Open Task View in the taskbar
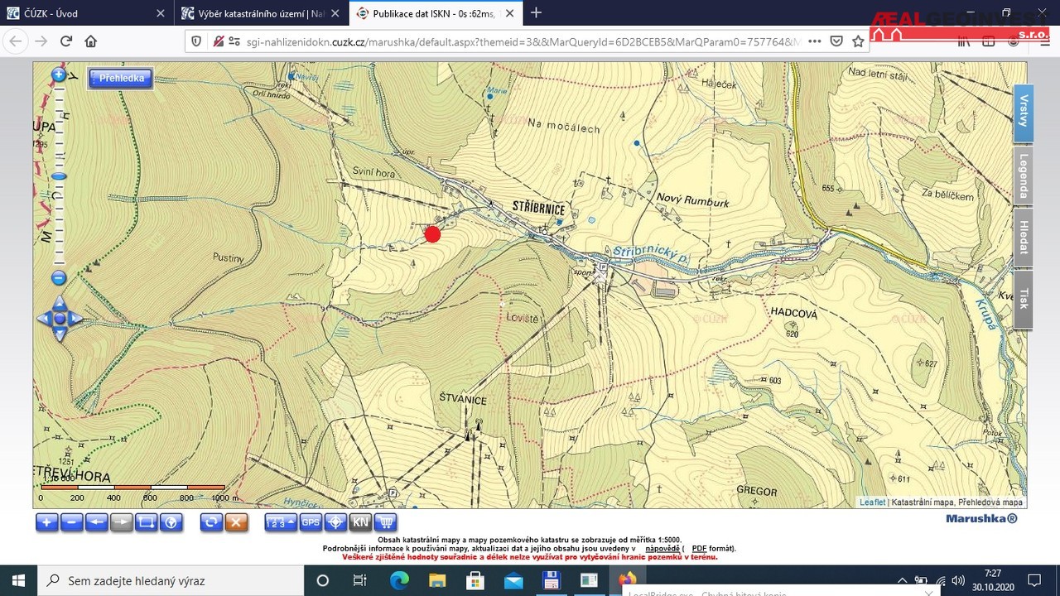This screenshot has height=596, width=1060. pyautogui.click(x=359, y=580)
